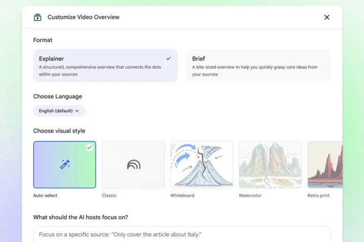Click the Classic rainbow arcs icon
The image size is (364, 242).
[134, 164]
